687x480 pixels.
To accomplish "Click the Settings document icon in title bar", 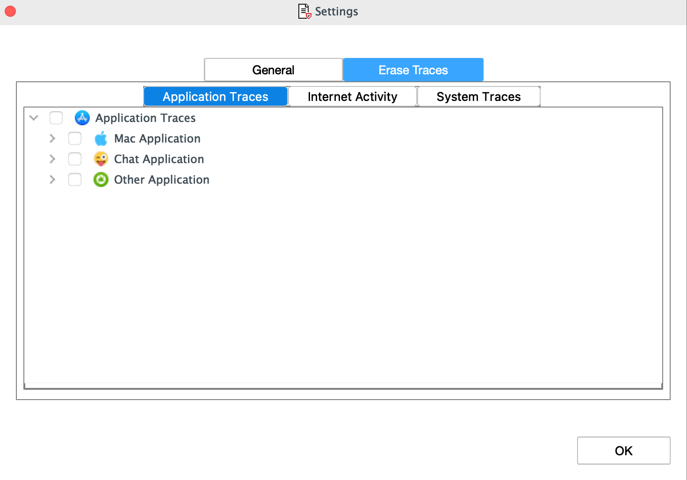I will click(304, 11).
